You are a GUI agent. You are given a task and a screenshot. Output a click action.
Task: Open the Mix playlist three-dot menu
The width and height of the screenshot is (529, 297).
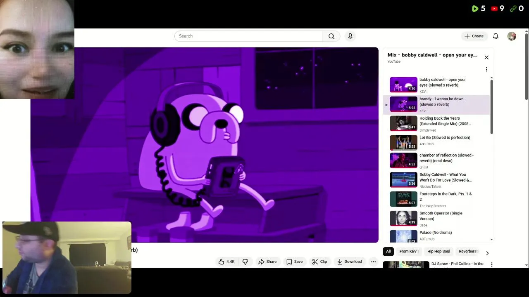tap(486, 69)
